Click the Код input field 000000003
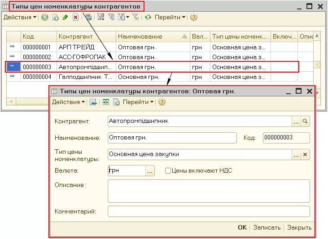328x239 pixels. coord(286,138)
